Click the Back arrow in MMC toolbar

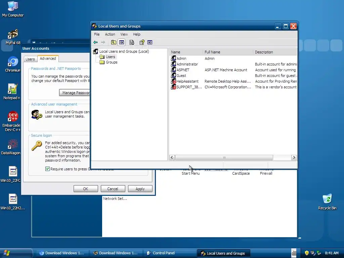click(95, 42)
